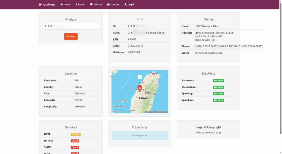Click the IP Analyzer brand title
282x154 pixels.
[x=47, y=4]
